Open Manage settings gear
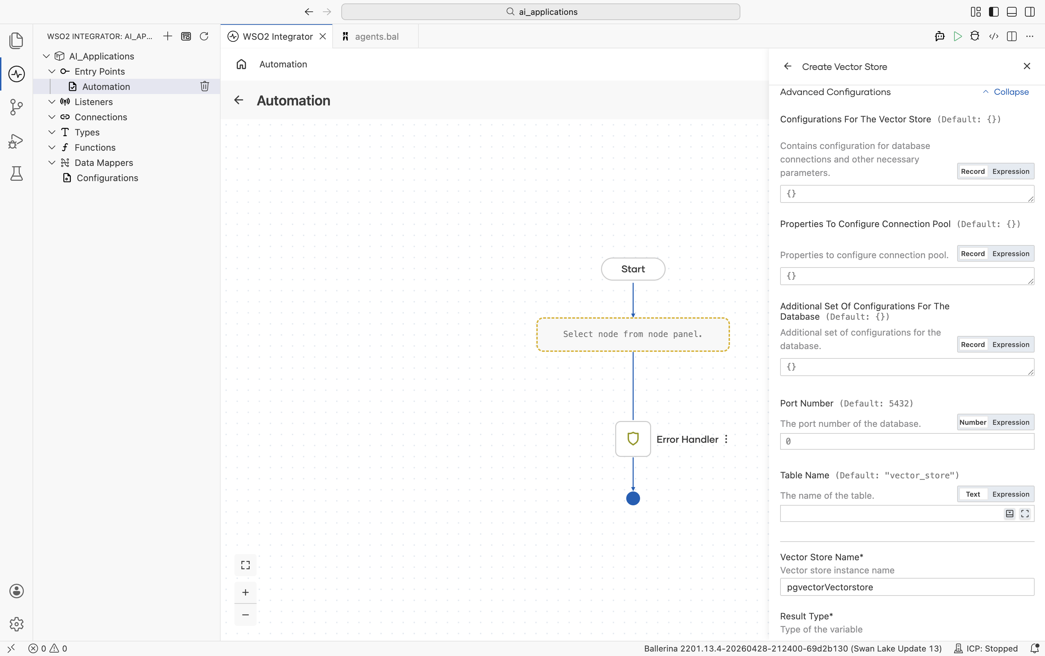The width and height of the screenshot is (1045, 656). 17,624
